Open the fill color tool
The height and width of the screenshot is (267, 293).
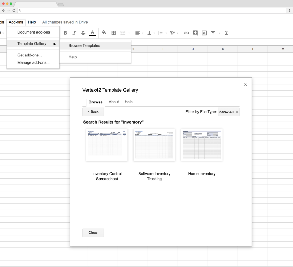pos(104,33)
